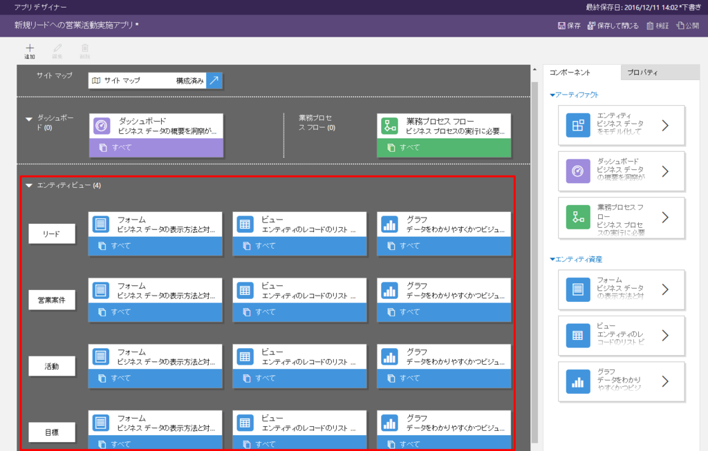Click 保存して閉じる save and close

613,26
